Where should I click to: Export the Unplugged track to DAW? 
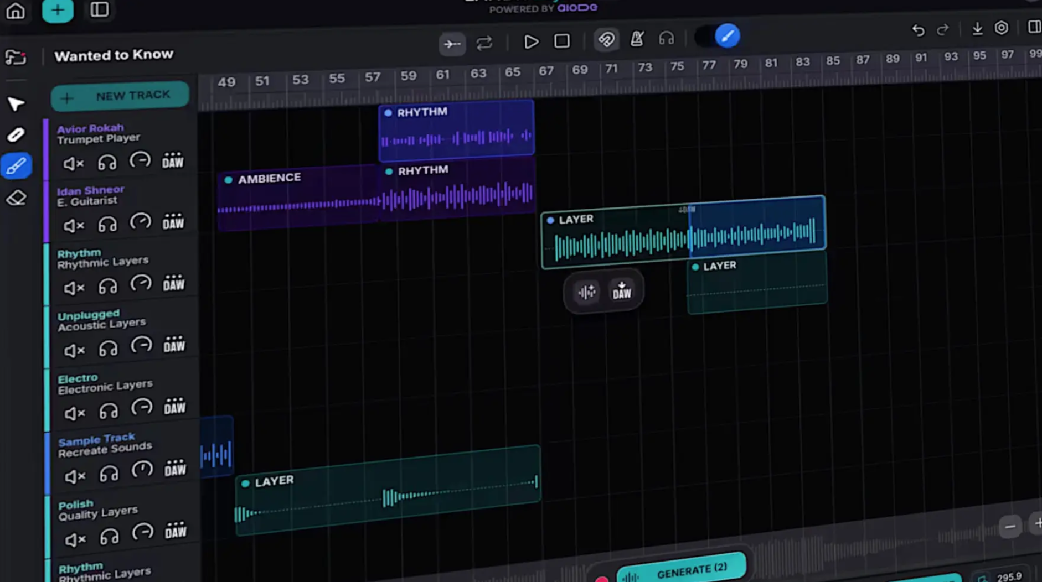click(174, 345)
